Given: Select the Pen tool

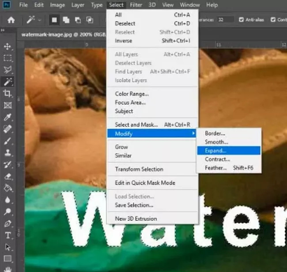Looking at the screenshot, I should 8,223.
